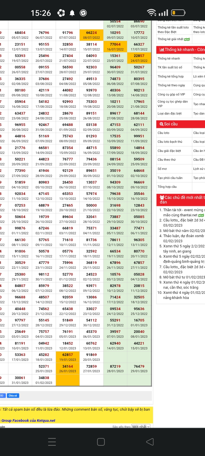Tap the notification bell in the status bar
Viewport: 205px width, 456px height.
[x=72, y=13]
